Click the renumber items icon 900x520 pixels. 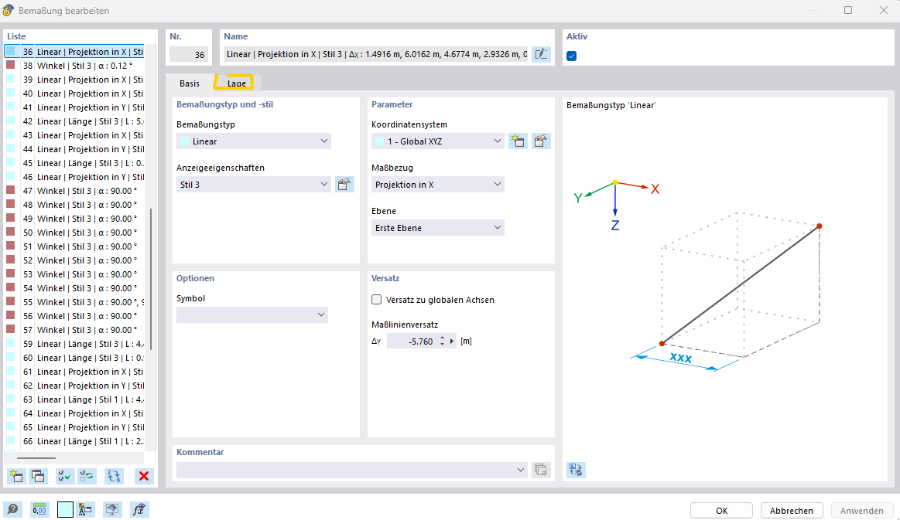point(114,476)
